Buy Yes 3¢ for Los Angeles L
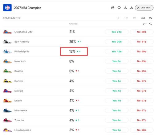Screen dimensions: 154x135 click(116, 130)
